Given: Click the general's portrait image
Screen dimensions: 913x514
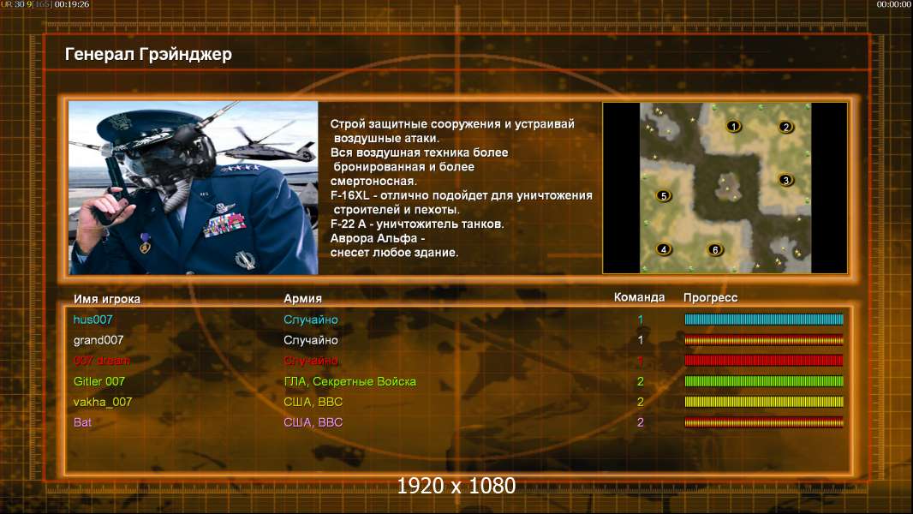Looking at the screenshot, I should pyautogui.click(x=194, y=188).
